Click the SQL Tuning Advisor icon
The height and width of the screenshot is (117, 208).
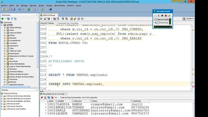58,19
